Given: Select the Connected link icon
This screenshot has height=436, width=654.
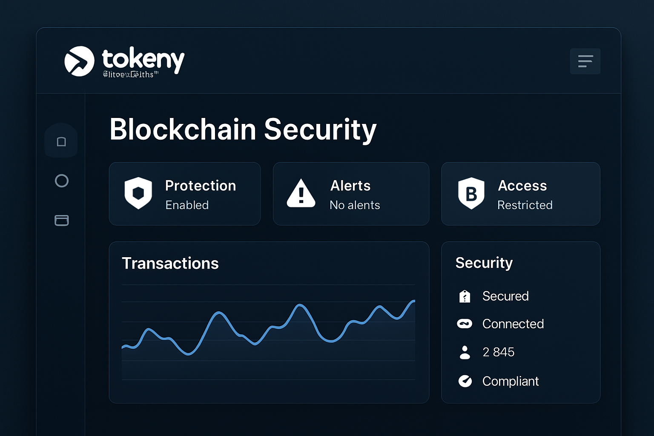Looking at the screenshot, I should click(465, 324).
